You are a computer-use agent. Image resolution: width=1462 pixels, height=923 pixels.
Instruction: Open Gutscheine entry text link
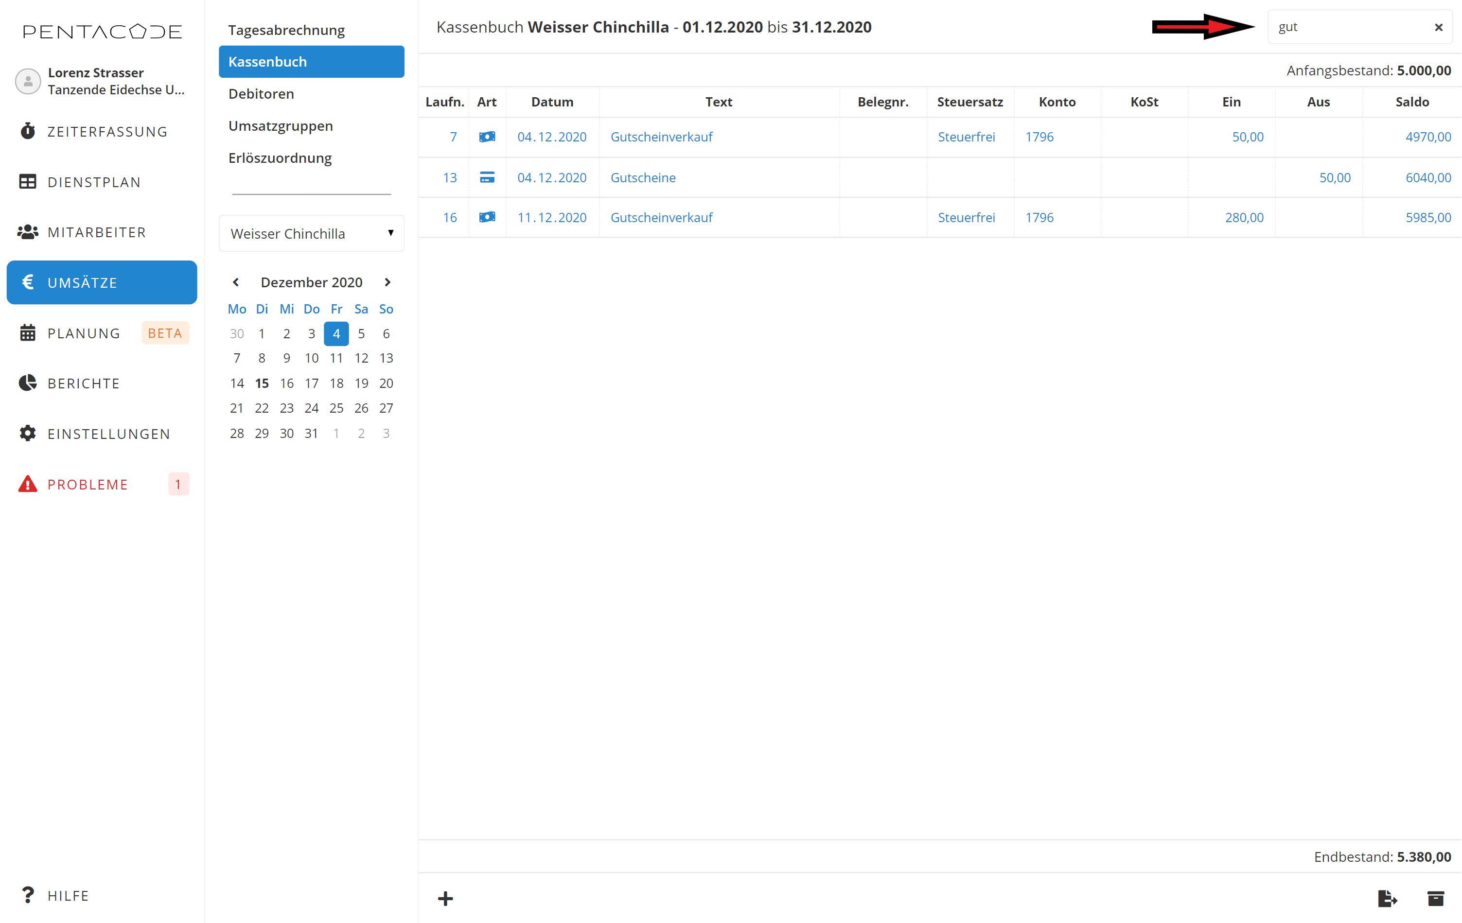643,178
